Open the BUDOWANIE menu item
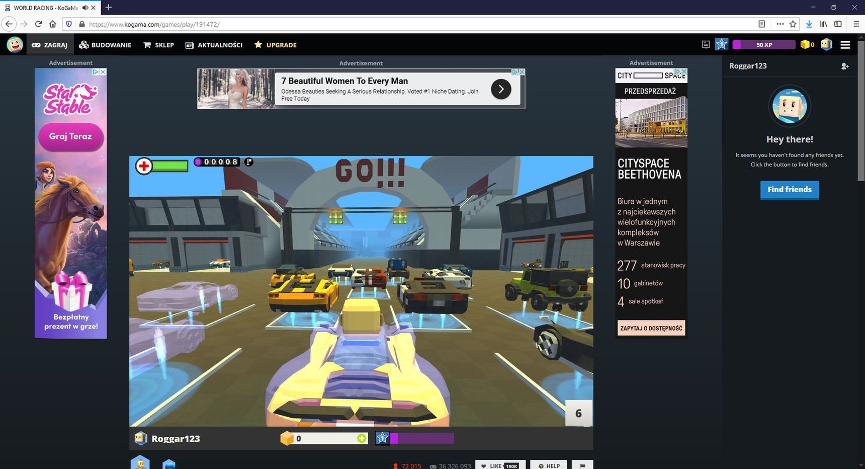Screen dimensions: 865x469 [x=105, y=45]
